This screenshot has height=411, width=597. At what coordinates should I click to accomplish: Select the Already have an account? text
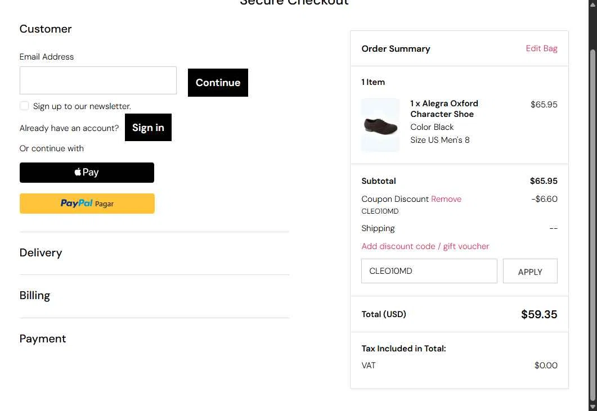(69, 128)
